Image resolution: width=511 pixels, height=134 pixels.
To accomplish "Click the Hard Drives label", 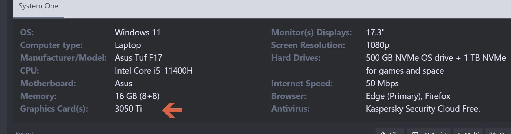I will tap(296, 58).
